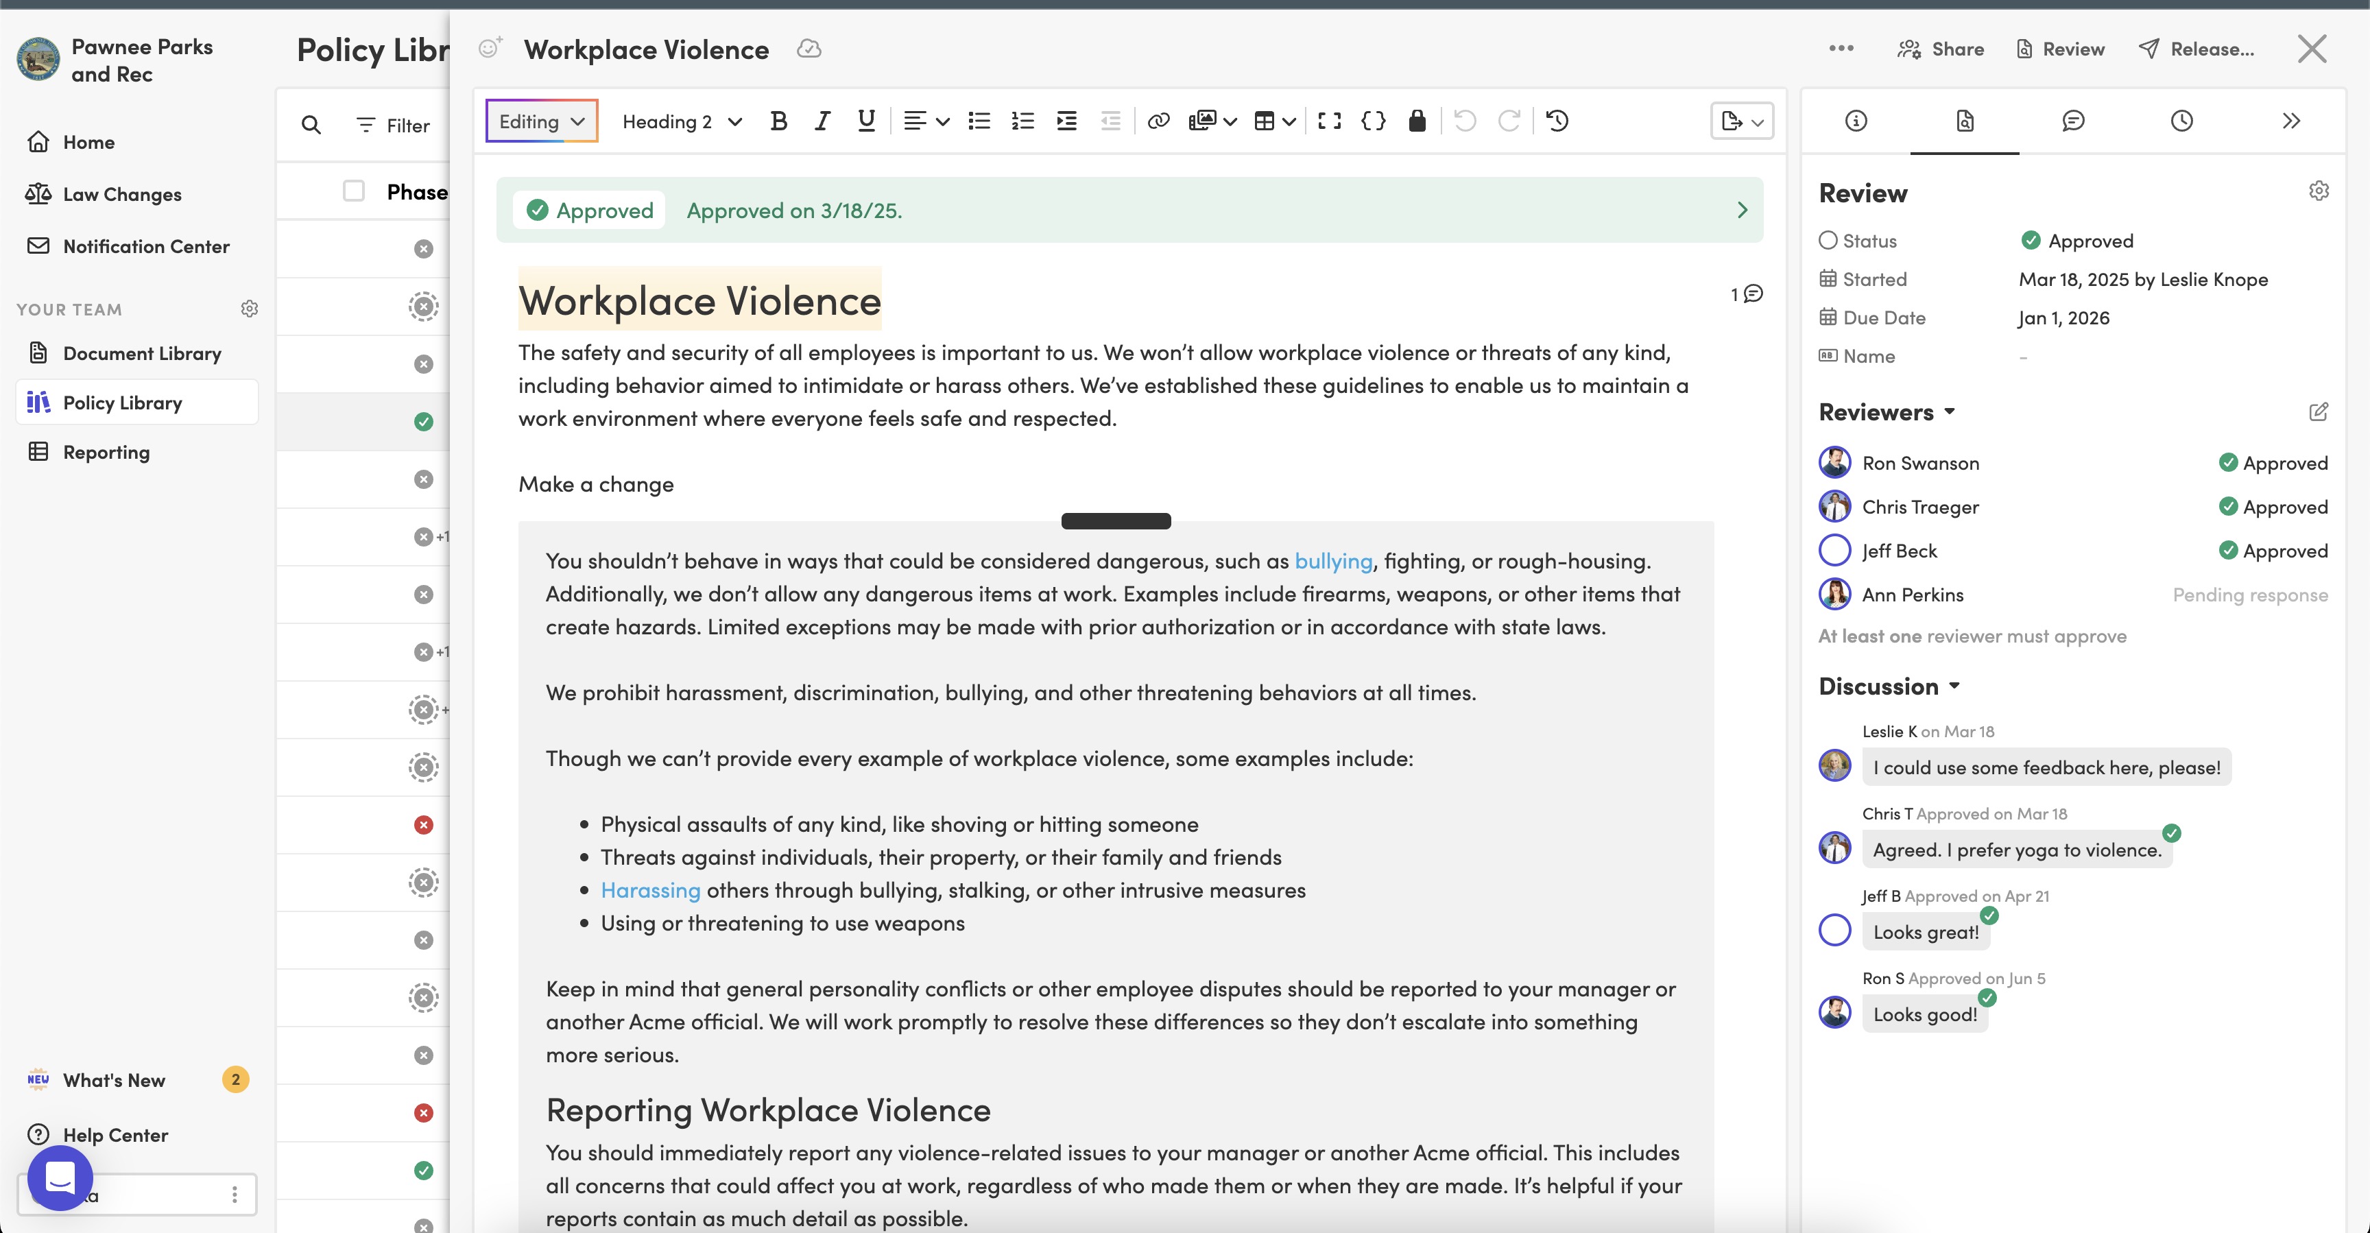Toggle italic formatting

tap(822, 121)
